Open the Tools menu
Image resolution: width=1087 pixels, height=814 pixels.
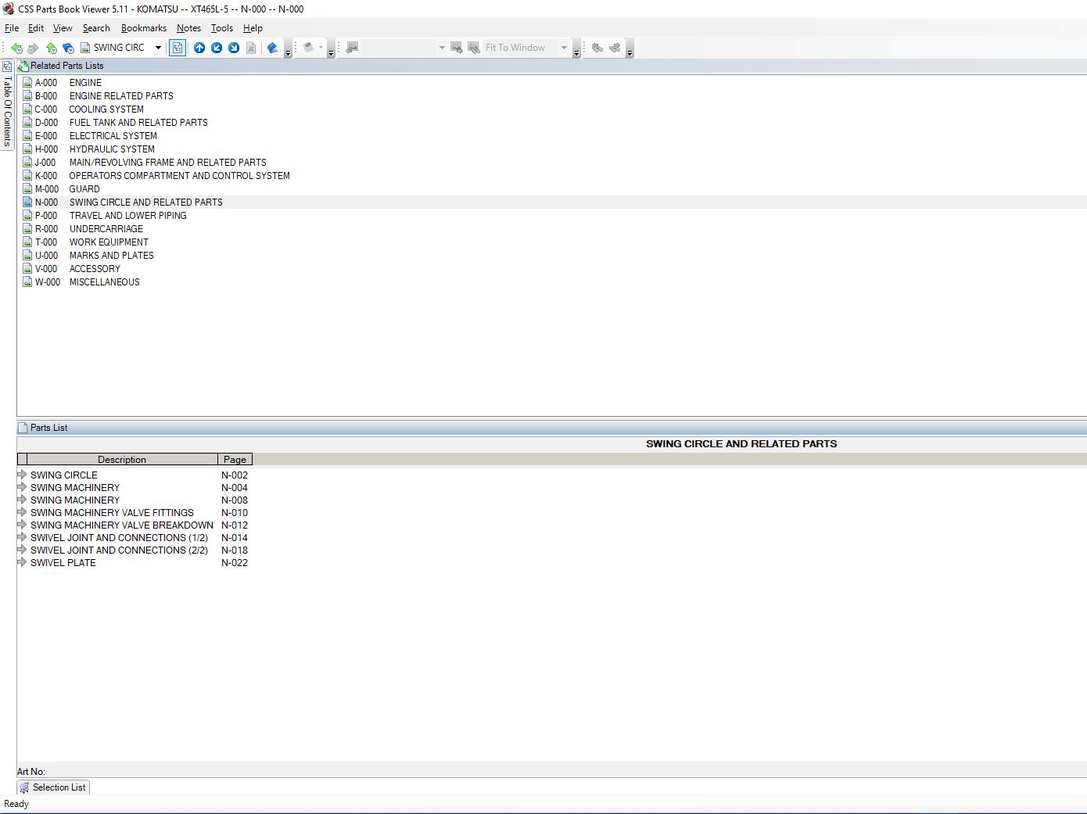coord(222,28)
